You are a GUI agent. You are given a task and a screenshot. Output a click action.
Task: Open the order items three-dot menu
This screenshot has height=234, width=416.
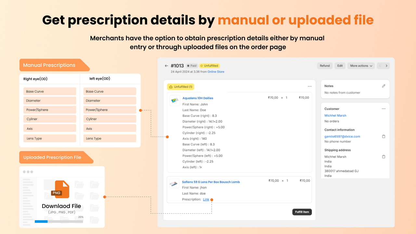309,86
